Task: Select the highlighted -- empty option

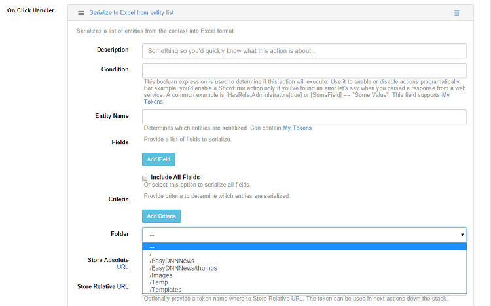Action: coord(304,247)
